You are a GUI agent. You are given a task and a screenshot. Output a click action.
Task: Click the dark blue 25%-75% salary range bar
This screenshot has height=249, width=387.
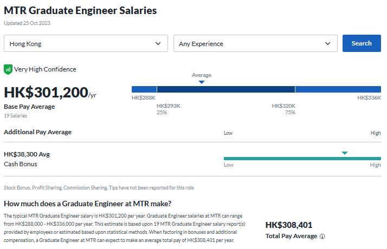point(226,89)
